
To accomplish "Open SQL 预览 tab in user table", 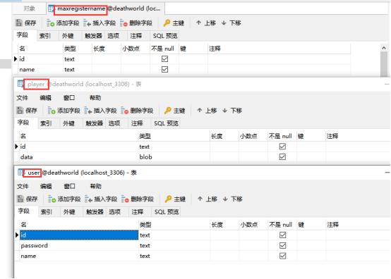I will 167,212.
